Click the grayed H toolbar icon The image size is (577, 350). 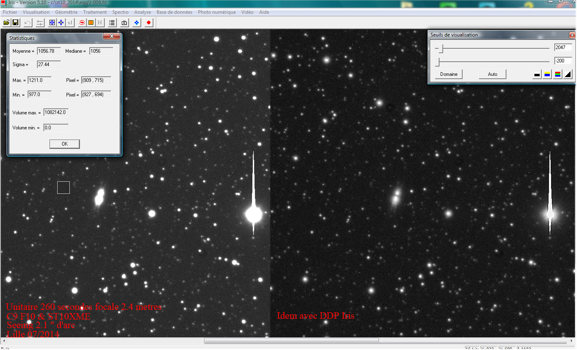pyautogui.click(x=100, y=23)
